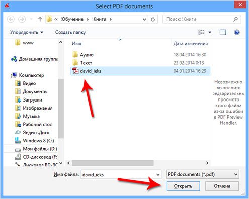Open Видео library in sidebar
249x199 pixels.
tap(29, 83)
